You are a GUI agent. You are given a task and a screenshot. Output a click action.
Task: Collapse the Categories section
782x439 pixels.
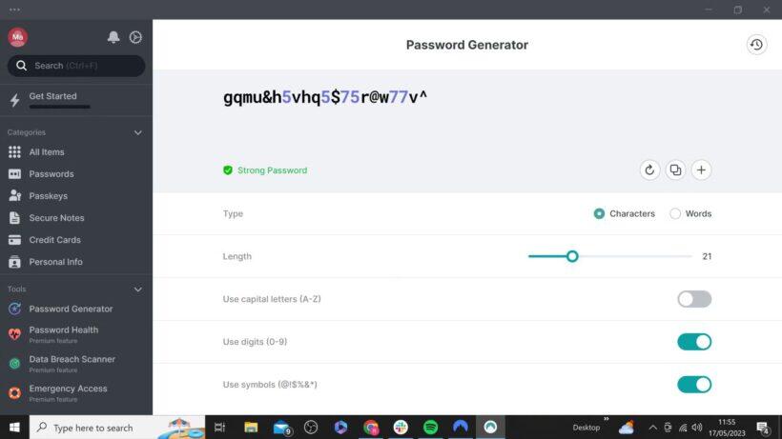138,132
